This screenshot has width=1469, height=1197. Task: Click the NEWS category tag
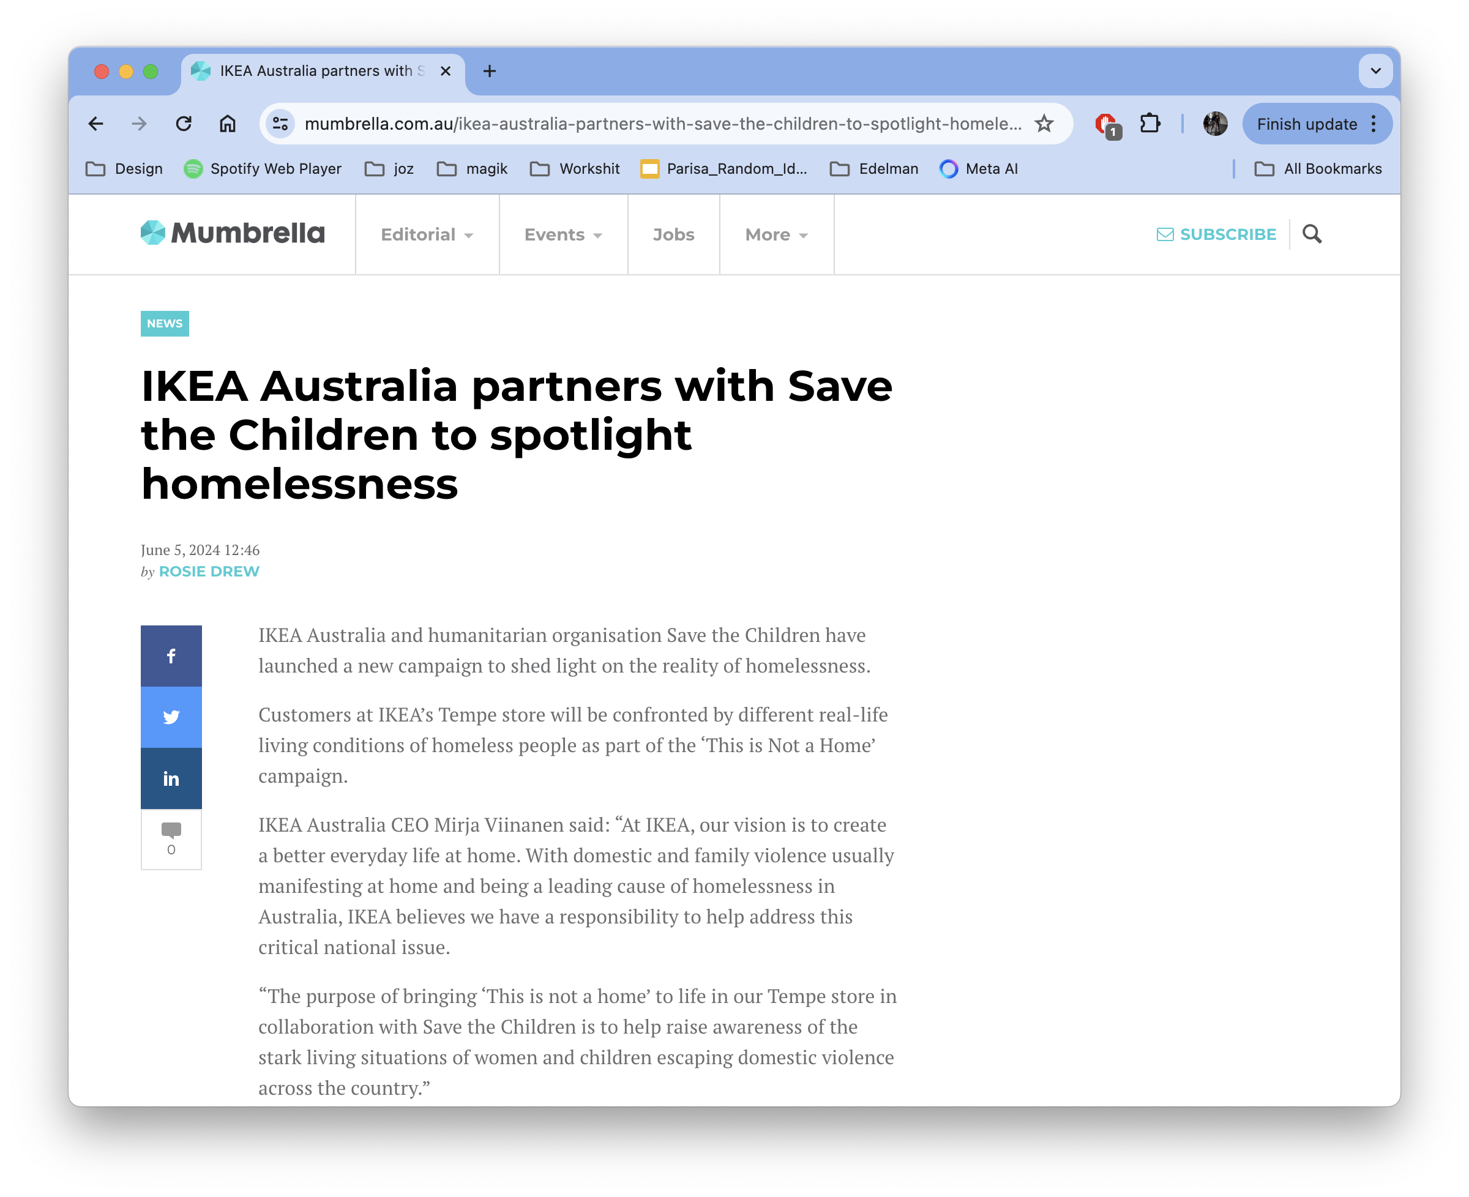[x=165, y=323]
